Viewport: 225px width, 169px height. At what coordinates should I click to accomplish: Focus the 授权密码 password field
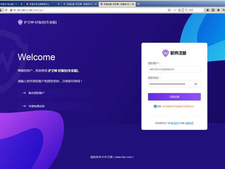pyautogui.click(x=174, y=84)
